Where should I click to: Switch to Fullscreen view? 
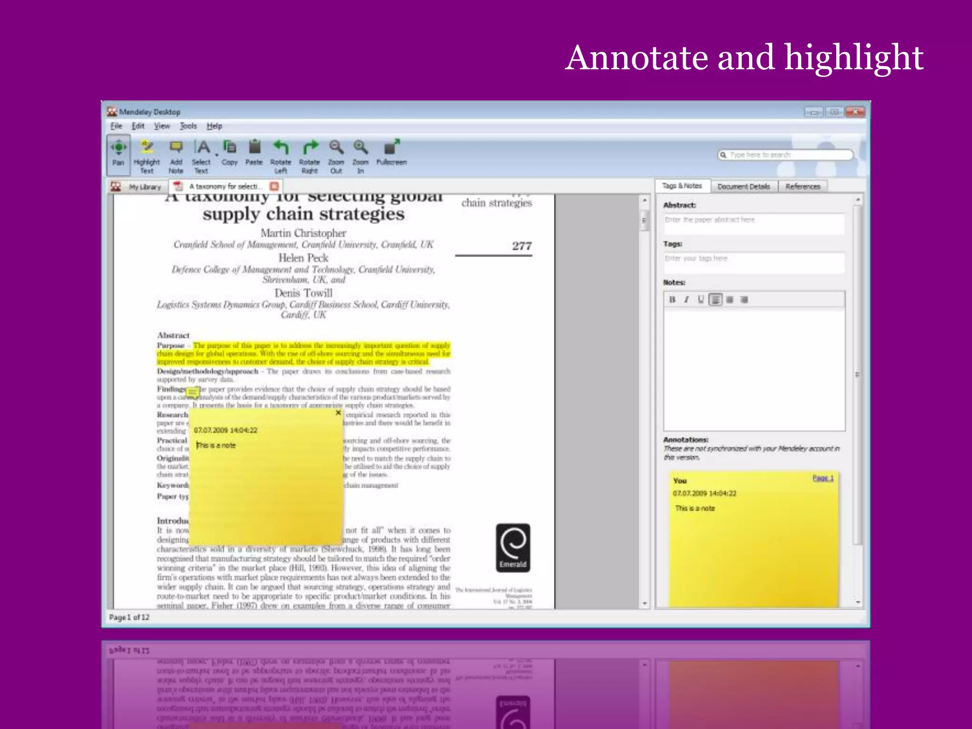[392, 152]
